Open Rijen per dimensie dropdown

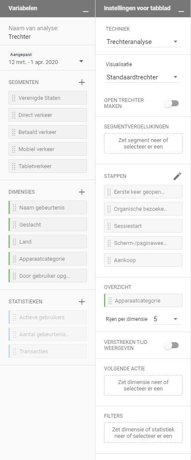point(167,319)
